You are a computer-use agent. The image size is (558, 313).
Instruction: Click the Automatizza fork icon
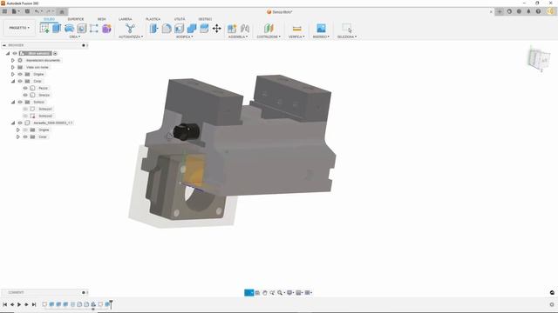[130, 28]
